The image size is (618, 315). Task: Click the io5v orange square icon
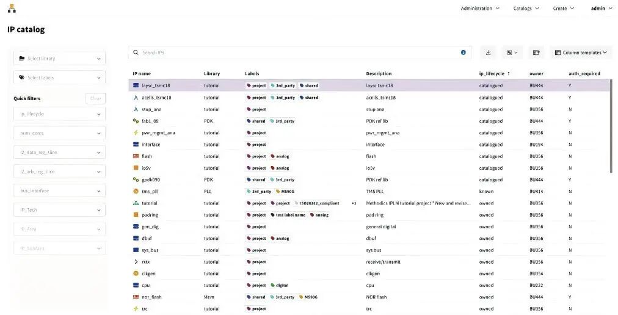(136, 168)
